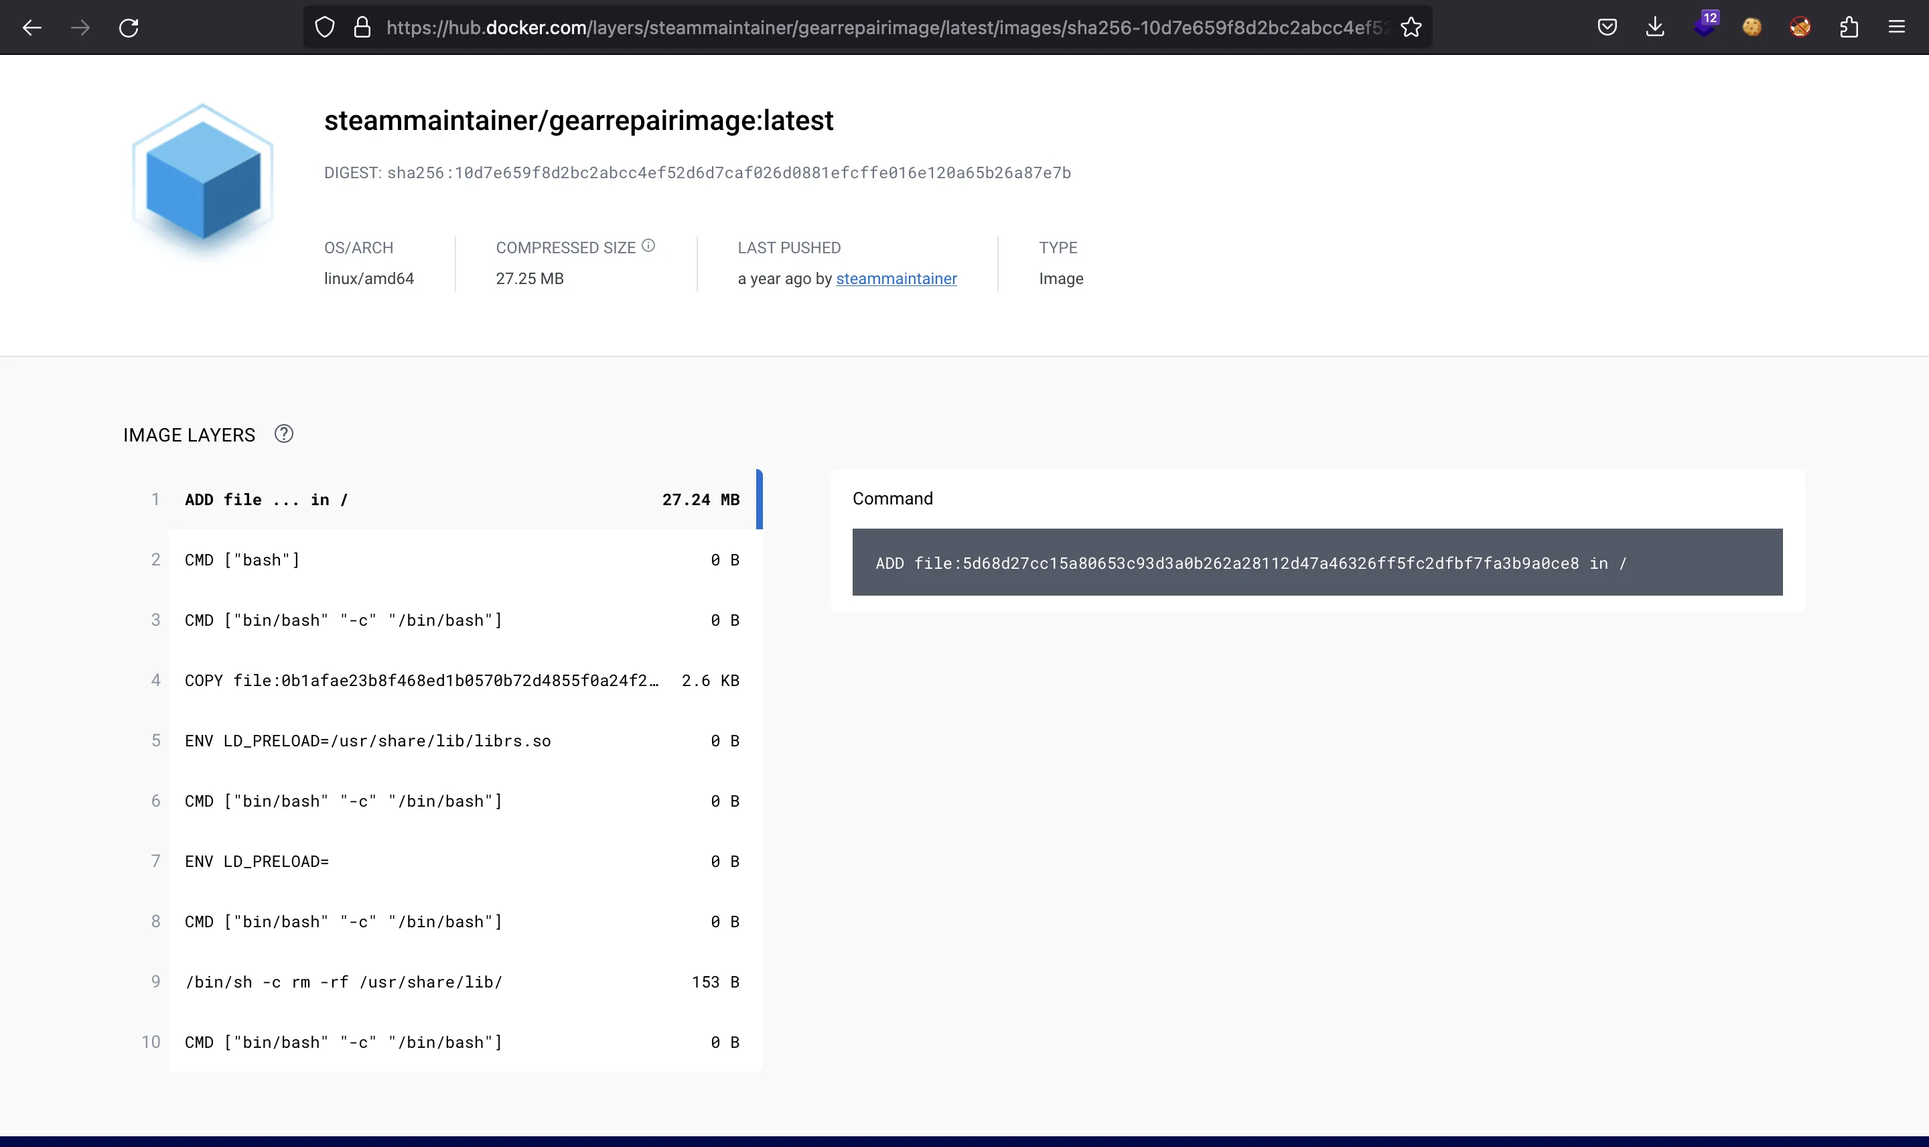
Task: Click the 153 B layer size
Action: click(x=715, y=982)
